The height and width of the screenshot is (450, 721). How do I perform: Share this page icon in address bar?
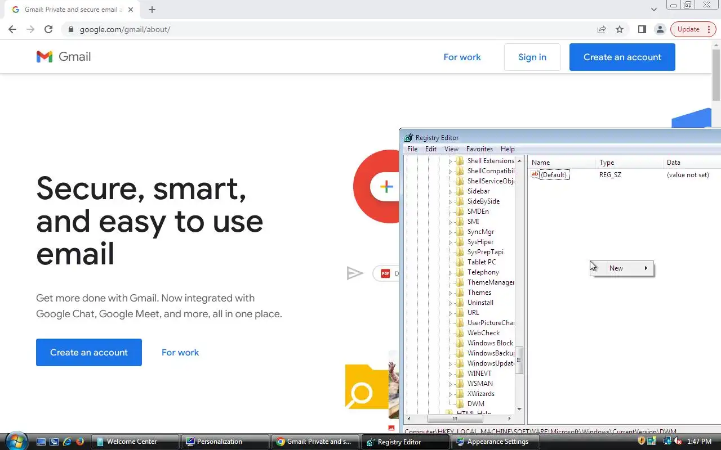[602, 29]
